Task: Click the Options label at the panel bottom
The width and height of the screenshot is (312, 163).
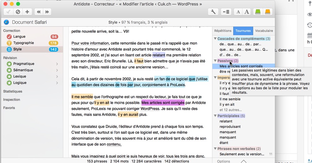Action: point(223,161)
